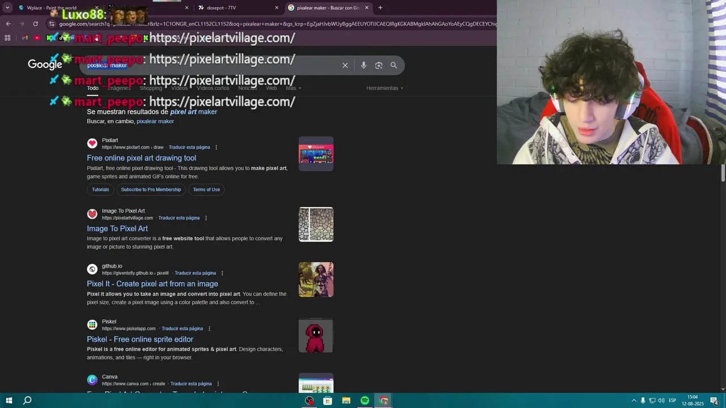Open a new browser tab
This screenshot has width=726, height=408.
click(380, 8)
